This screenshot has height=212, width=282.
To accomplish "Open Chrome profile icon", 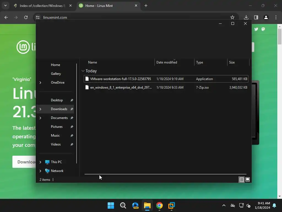I will pos(266,17).
